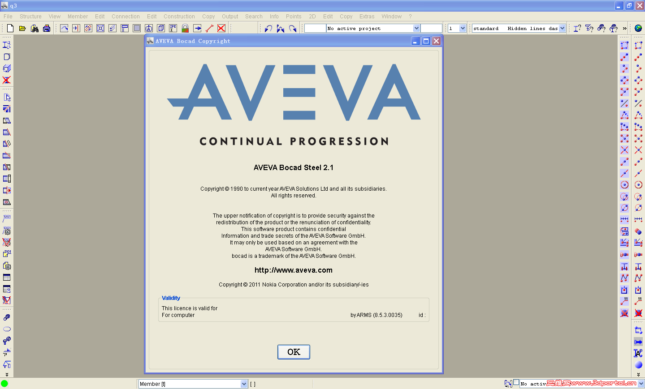Expand the left toolbar overflow chevron
The height and width of the screenshot is (389, 645).
pos(7,374)
